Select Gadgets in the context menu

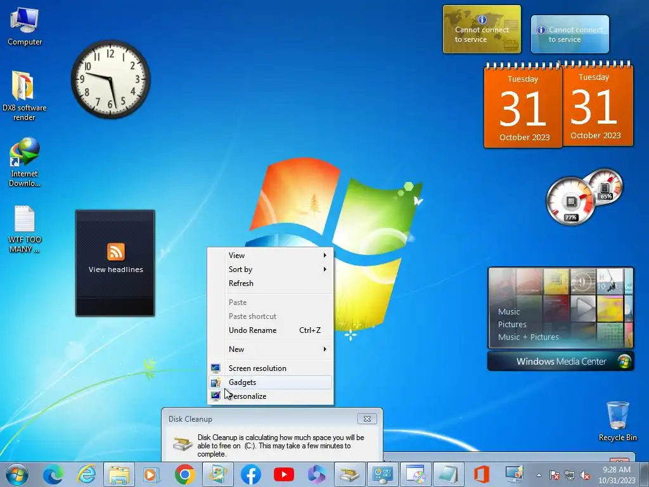(270, 382)
